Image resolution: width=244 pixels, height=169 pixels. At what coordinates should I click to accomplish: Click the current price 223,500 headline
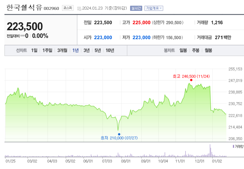click(25, 26)
